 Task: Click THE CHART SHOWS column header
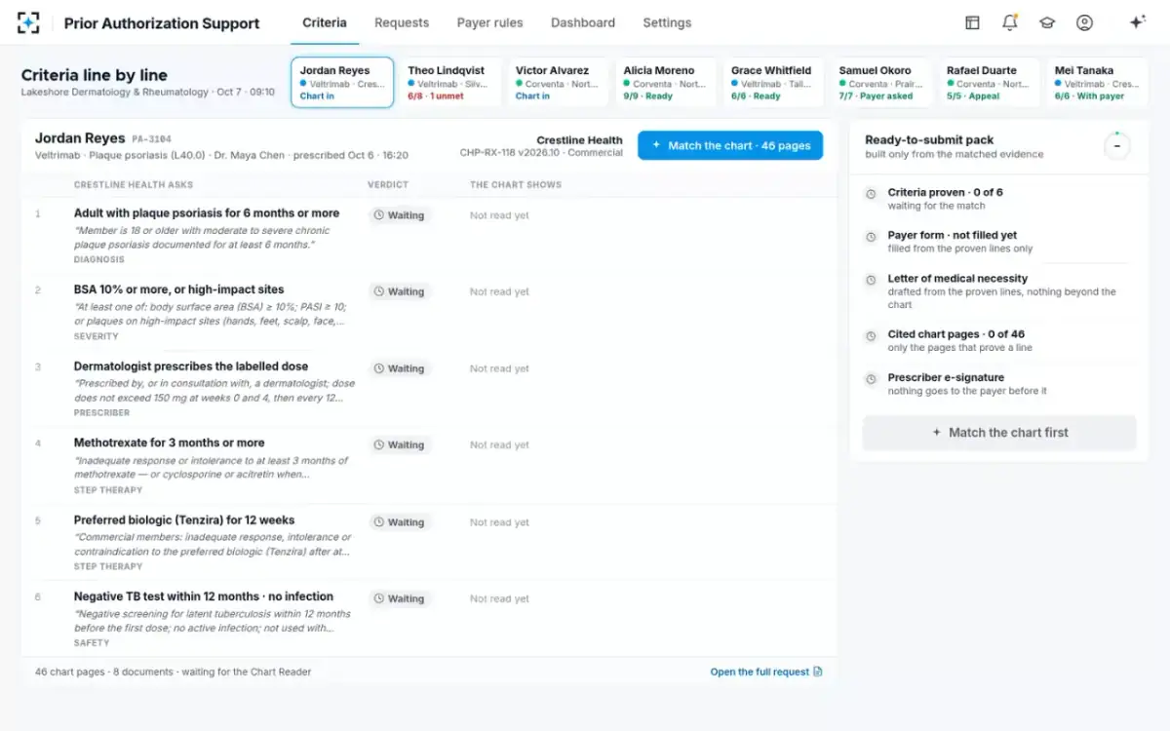coord(516,184)
